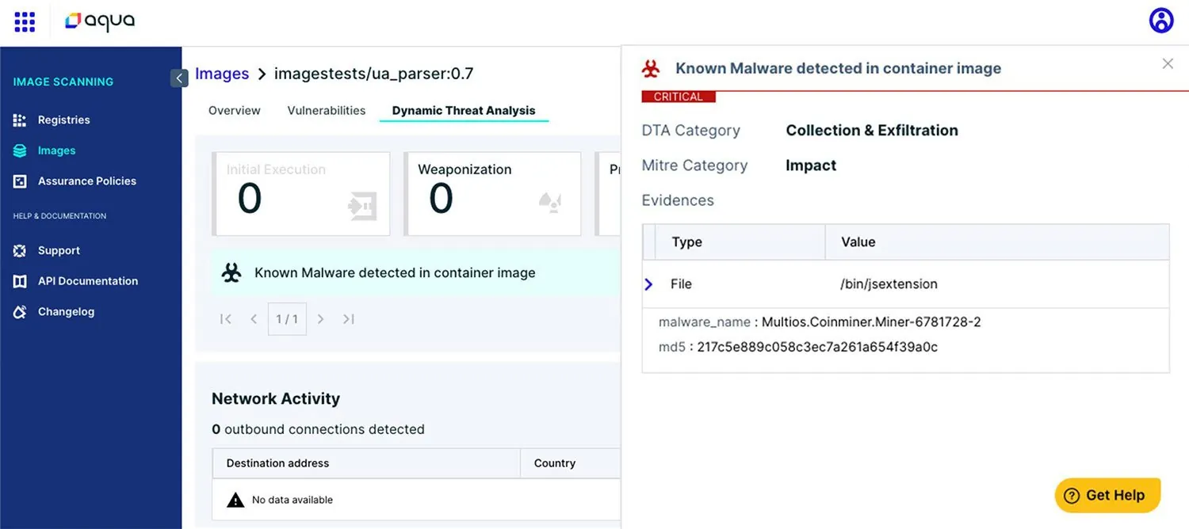Click Collection & Exfiltration DTA category value

872,131
